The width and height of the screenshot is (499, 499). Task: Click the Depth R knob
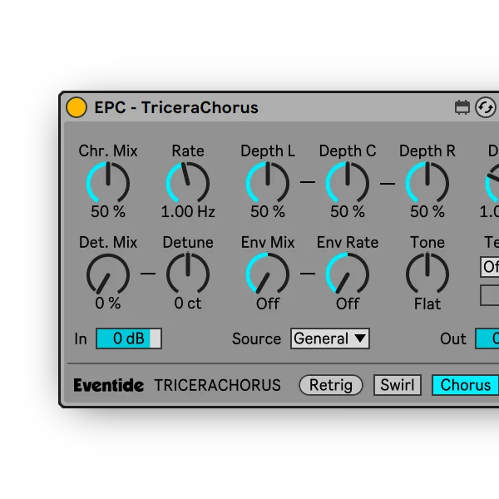point(427,182)
